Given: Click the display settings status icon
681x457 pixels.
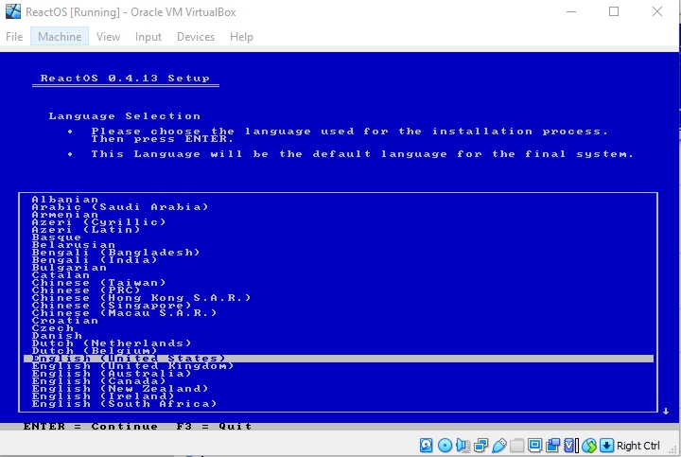Looking at the screenshot, I should point(534,446).
